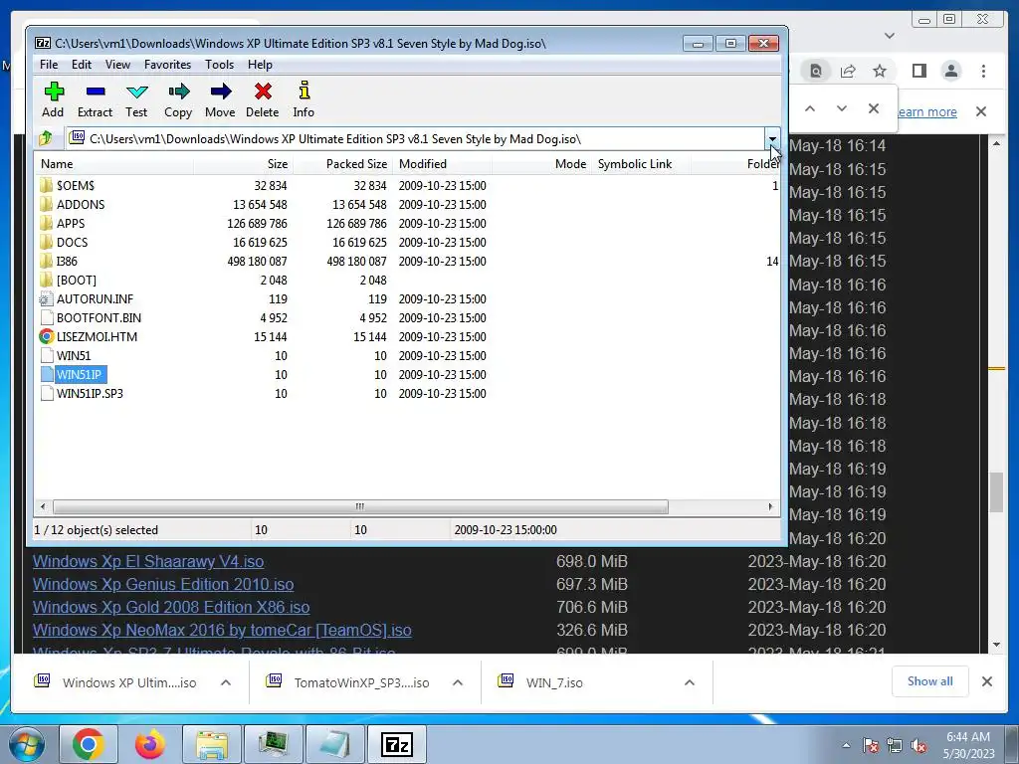Expand options for TomatoWinXP_SP3....iso download
Screen dimensions: 1019x764
coord(458,682)
